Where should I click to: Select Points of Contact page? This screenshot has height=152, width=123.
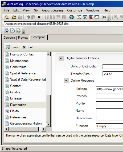[x=22, y=54]
